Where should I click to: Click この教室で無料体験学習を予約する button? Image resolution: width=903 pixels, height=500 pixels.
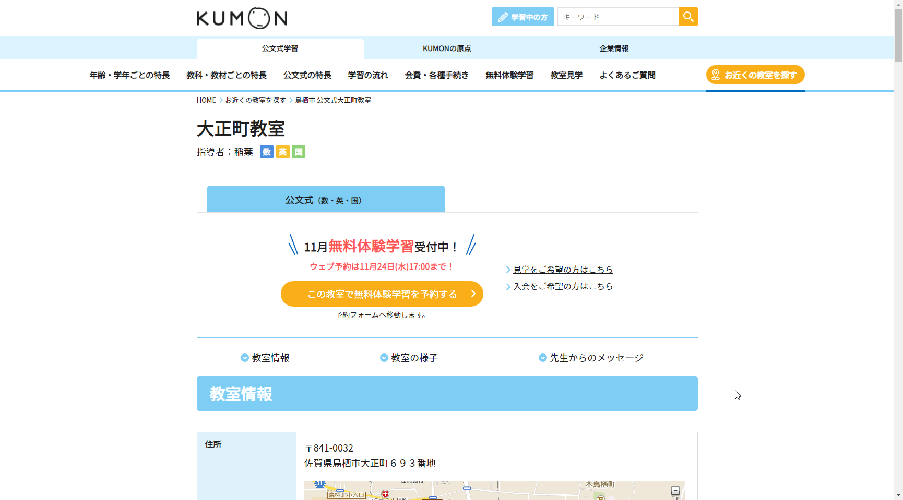[x=382, y=294]
